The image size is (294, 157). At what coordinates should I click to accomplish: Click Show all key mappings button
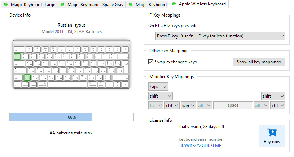pyautogui.click(x=259, y=62)
